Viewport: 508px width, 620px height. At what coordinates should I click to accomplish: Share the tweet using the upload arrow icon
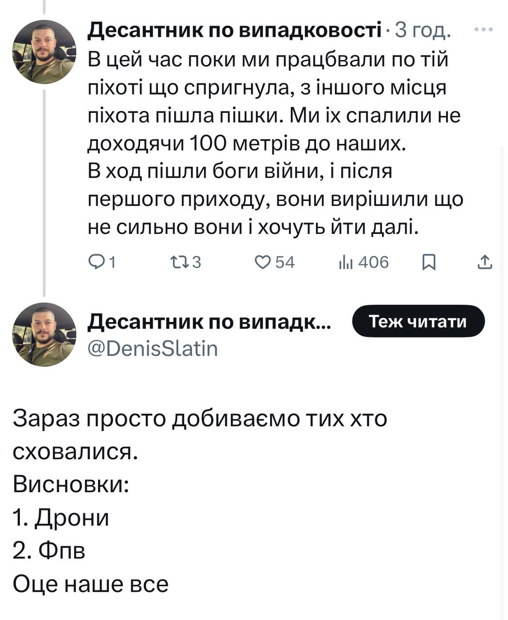coord(485,263)
